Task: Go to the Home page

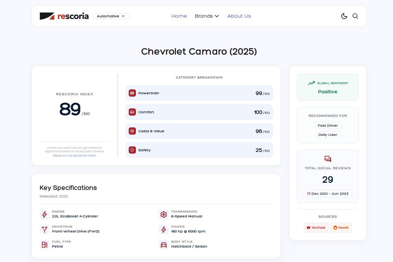Action: point(179,16)
